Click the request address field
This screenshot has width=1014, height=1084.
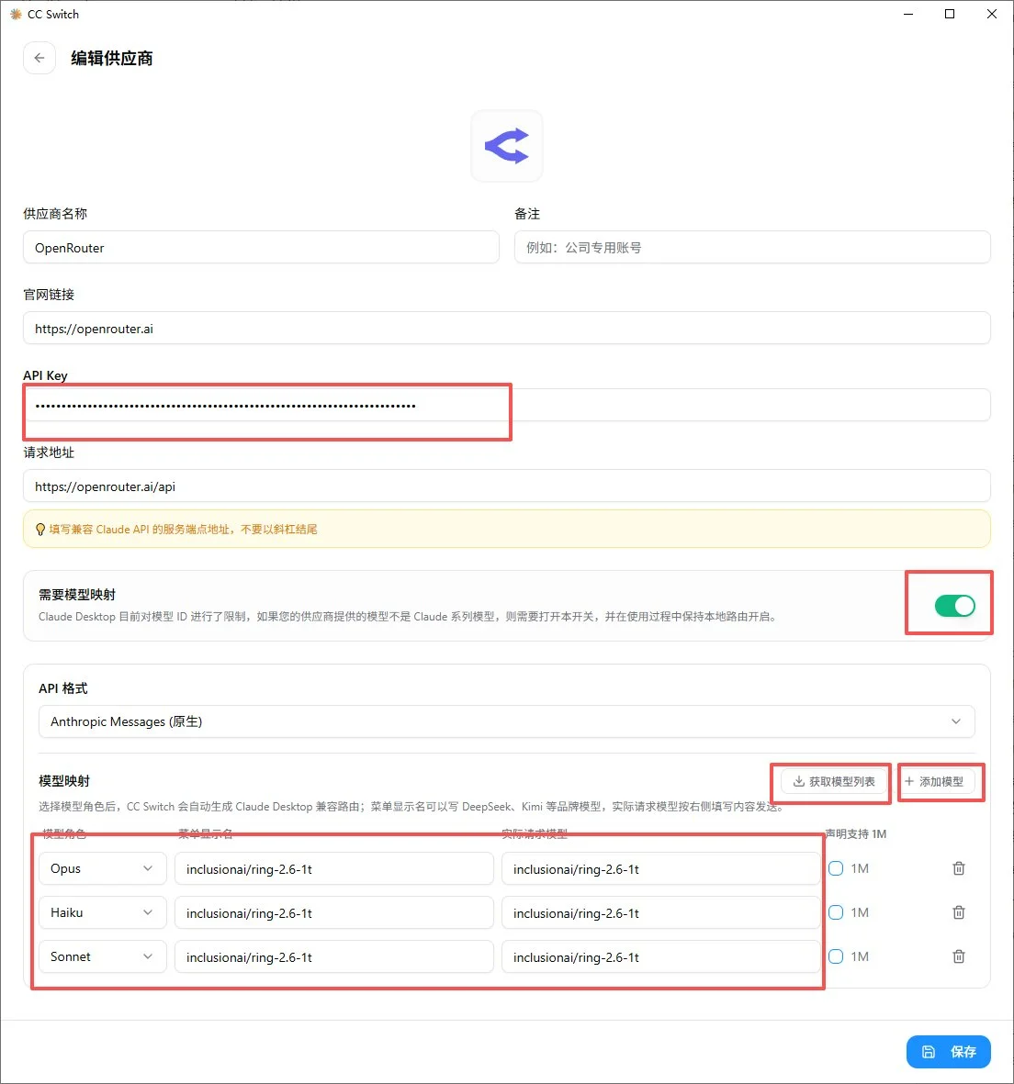(507, 486)
